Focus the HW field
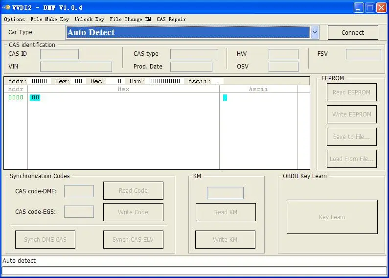Viewport: 389px width, 278px height. [x=283, y=54]
